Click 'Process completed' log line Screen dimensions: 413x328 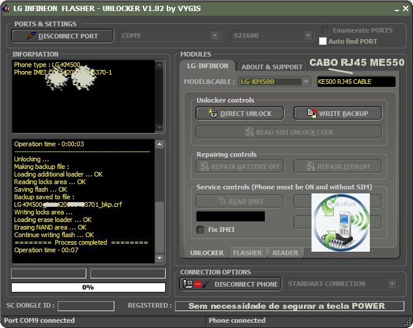coord(81,242)
